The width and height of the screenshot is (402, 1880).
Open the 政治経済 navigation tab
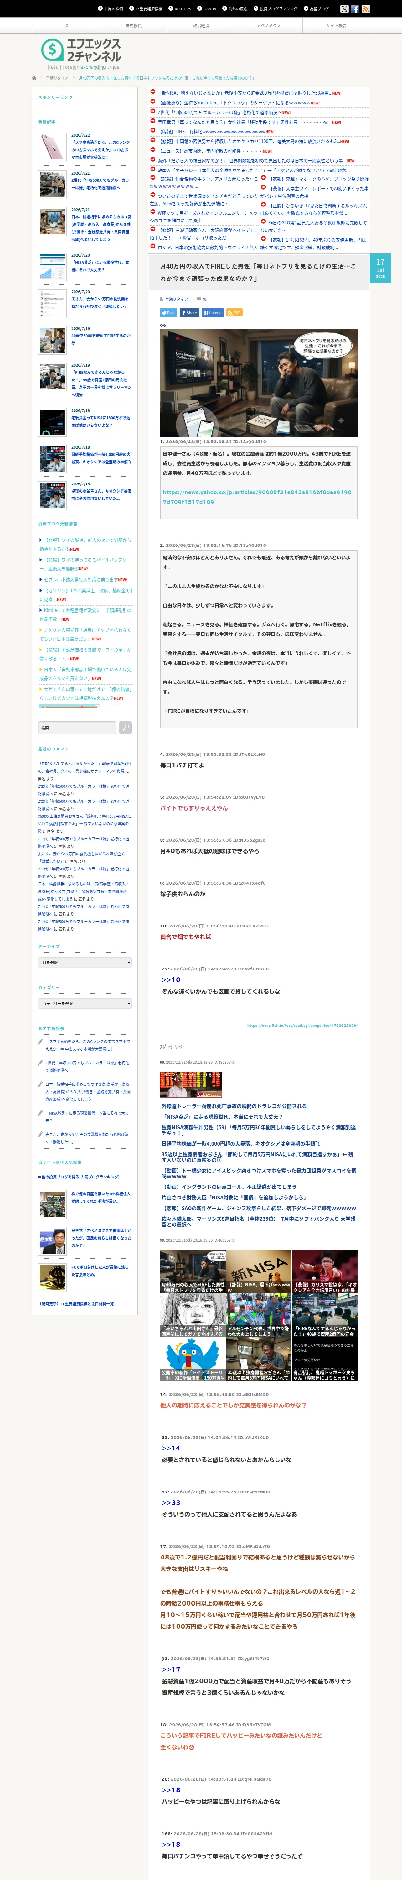[201, 26]
